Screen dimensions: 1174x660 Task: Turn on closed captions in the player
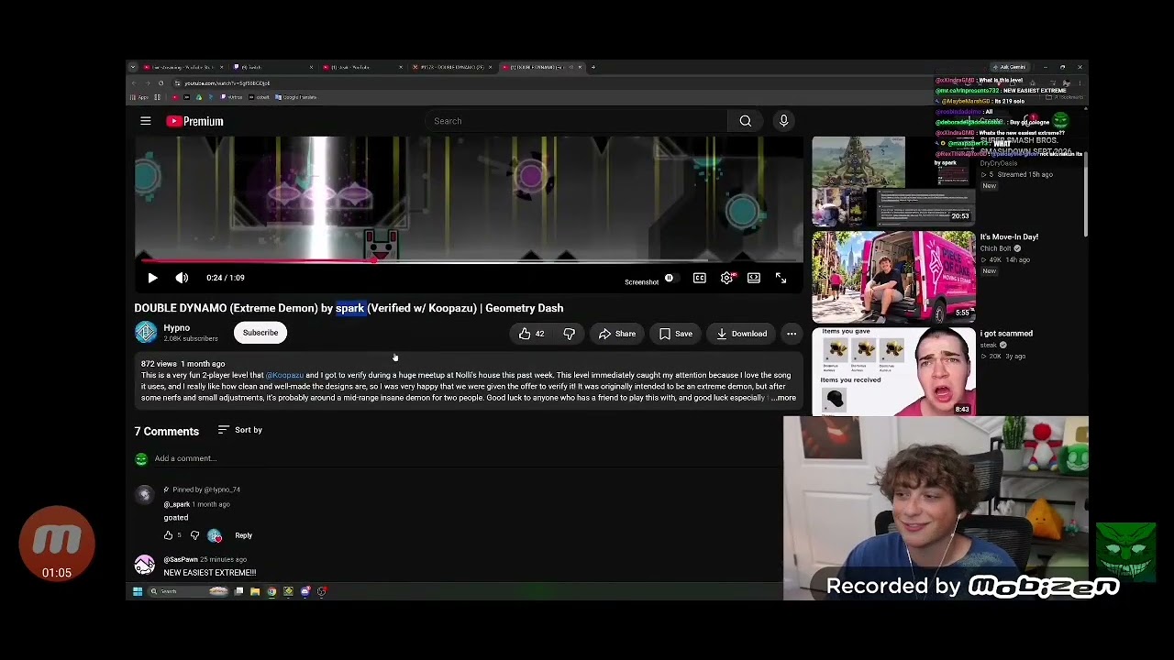tap(699, 279)
